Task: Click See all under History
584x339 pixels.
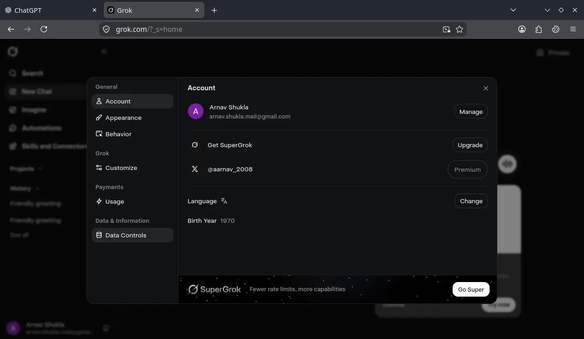Action: [19, 235]
